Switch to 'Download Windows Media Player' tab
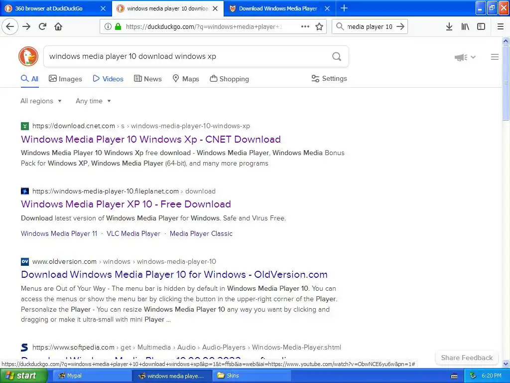The image size is (510, 383). (x=278, y=8)
